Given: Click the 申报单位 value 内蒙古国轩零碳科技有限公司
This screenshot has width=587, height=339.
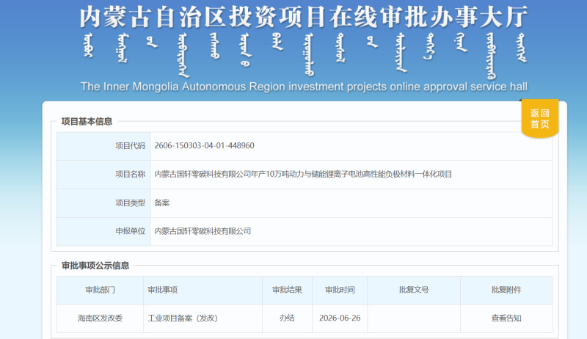Looking at the screenshot, I should (x=203, y=231).
